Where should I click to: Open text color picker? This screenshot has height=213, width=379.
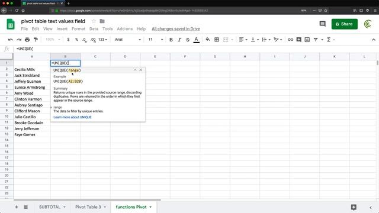(x=197, y=40)
